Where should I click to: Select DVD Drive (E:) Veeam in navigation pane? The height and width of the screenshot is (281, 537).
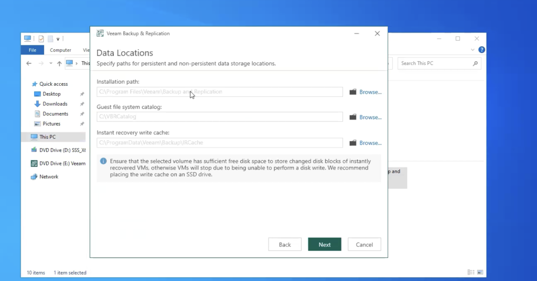58,163
